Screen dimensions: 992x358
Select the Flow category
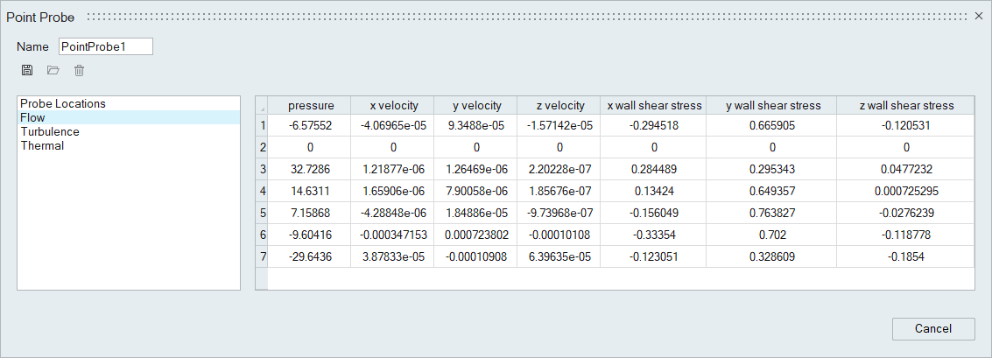pos(33,117)
